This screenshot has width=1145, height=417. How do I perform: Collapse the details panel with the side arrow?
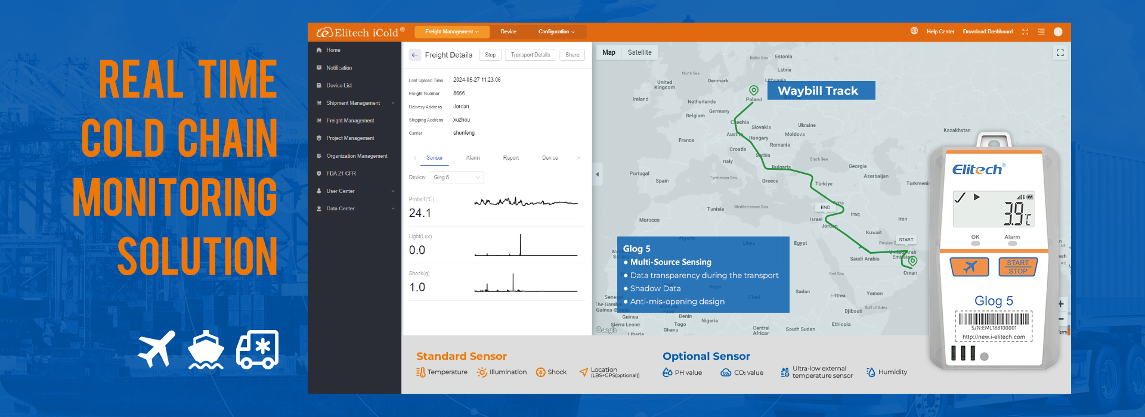click(x=598, y=175)
